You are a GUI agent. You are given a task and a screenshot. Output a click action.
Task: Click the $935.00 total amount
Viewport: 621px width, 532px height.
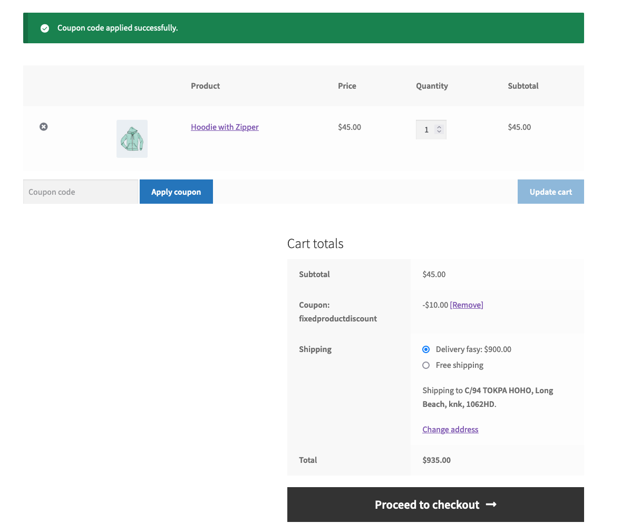436,460
